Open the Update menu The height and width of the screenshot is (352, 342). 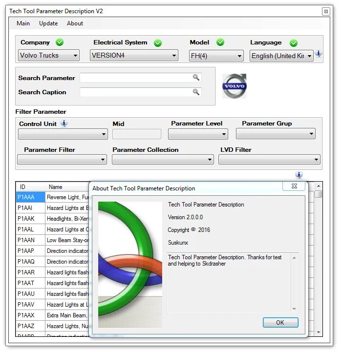tap(48, 23)
